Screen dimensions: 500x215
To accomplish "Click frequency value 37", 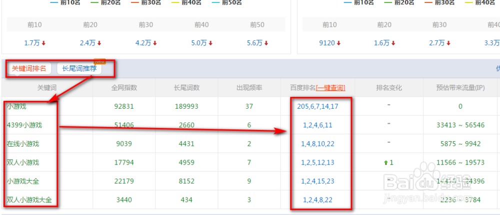I will (x=249, y=107).
